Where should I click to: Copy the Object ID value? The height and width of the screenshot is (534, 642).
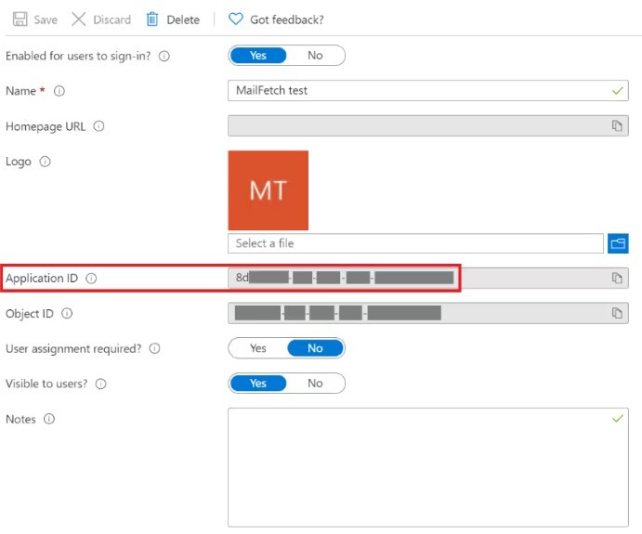616,313
